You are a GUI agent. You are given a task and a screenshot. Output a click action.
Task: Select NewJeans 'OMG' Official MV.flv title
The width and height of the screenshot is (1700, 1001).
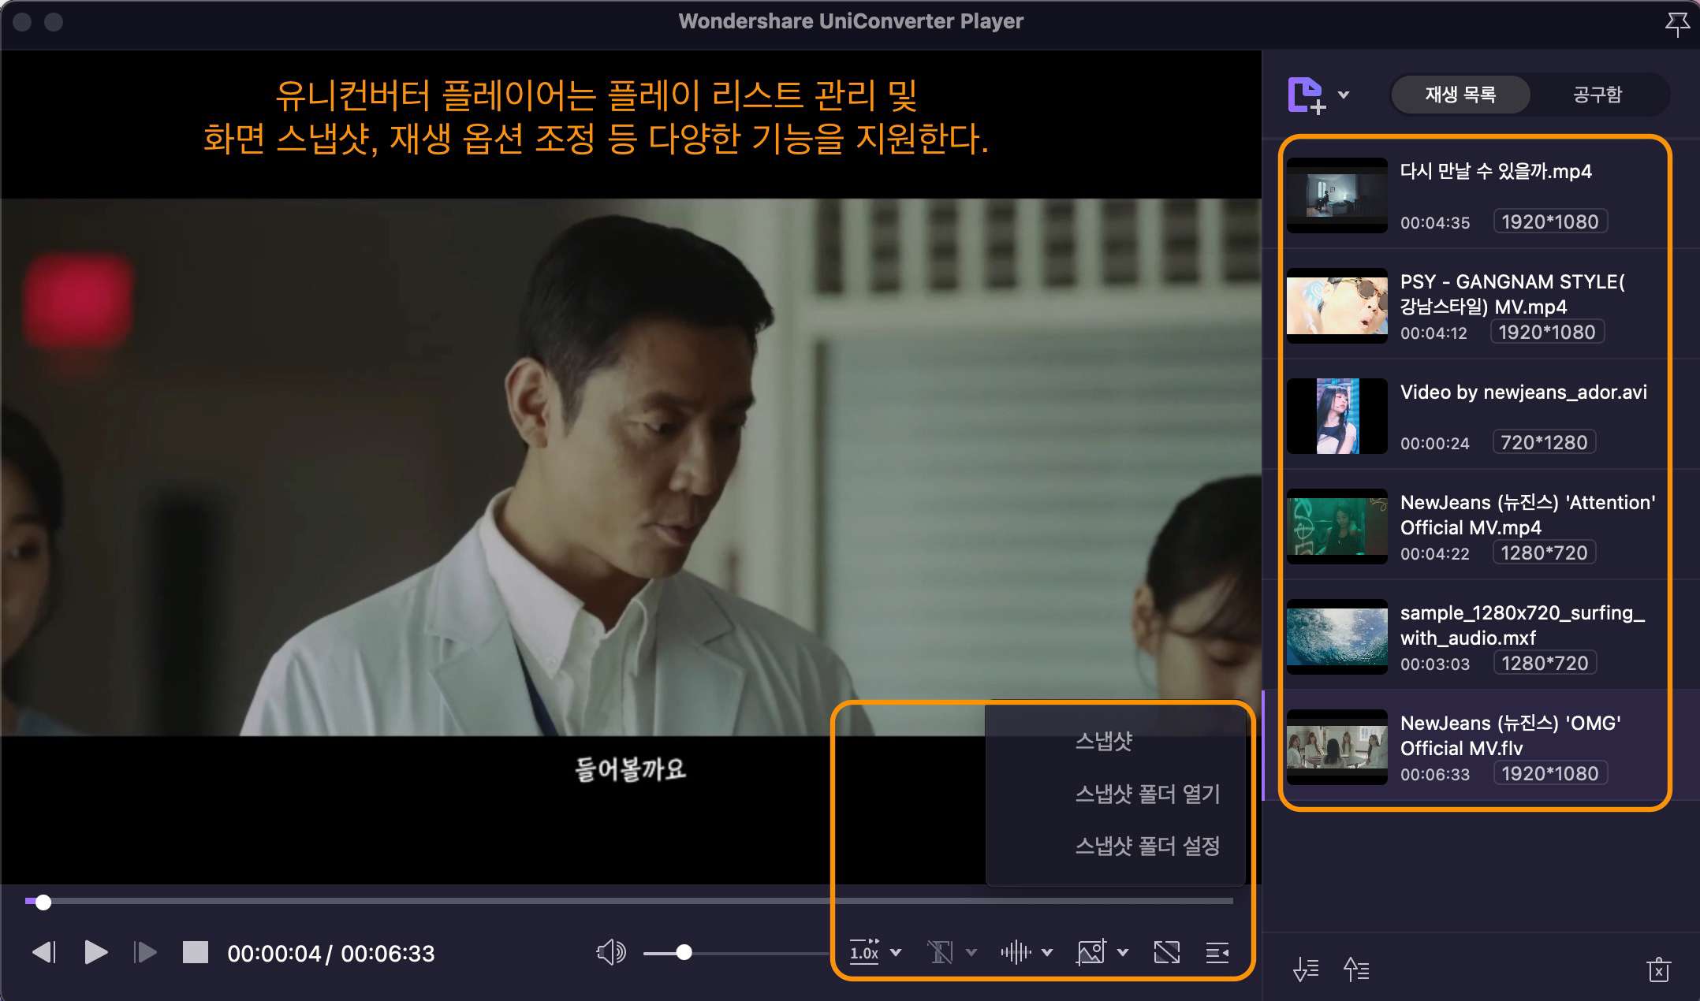coord(1510,735)
